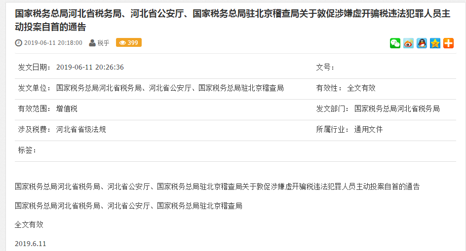Image resolution: width=466 pixels, height=251 pixels.
Task: Click 河北省省级法规 value
Action: pyautogui.click(x=81, y=130)
